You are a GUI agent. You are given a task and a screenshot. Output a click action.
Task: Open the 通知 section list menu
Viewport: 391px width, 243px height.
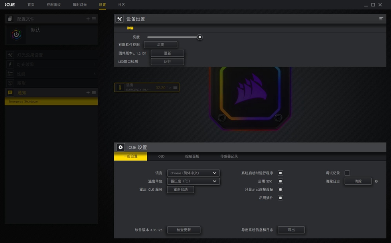pos(94,93)
